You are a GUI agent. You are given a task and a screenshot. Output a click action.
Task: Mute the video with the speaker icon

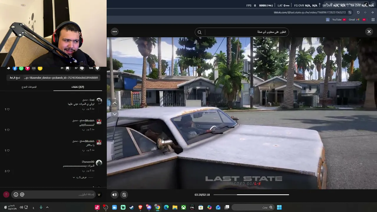pyautogui.click(x=115, y=195)
